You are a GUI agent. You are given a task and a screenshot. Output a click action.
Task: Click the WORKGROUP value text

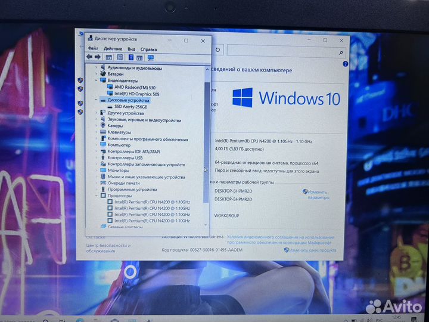click(226, 216)
